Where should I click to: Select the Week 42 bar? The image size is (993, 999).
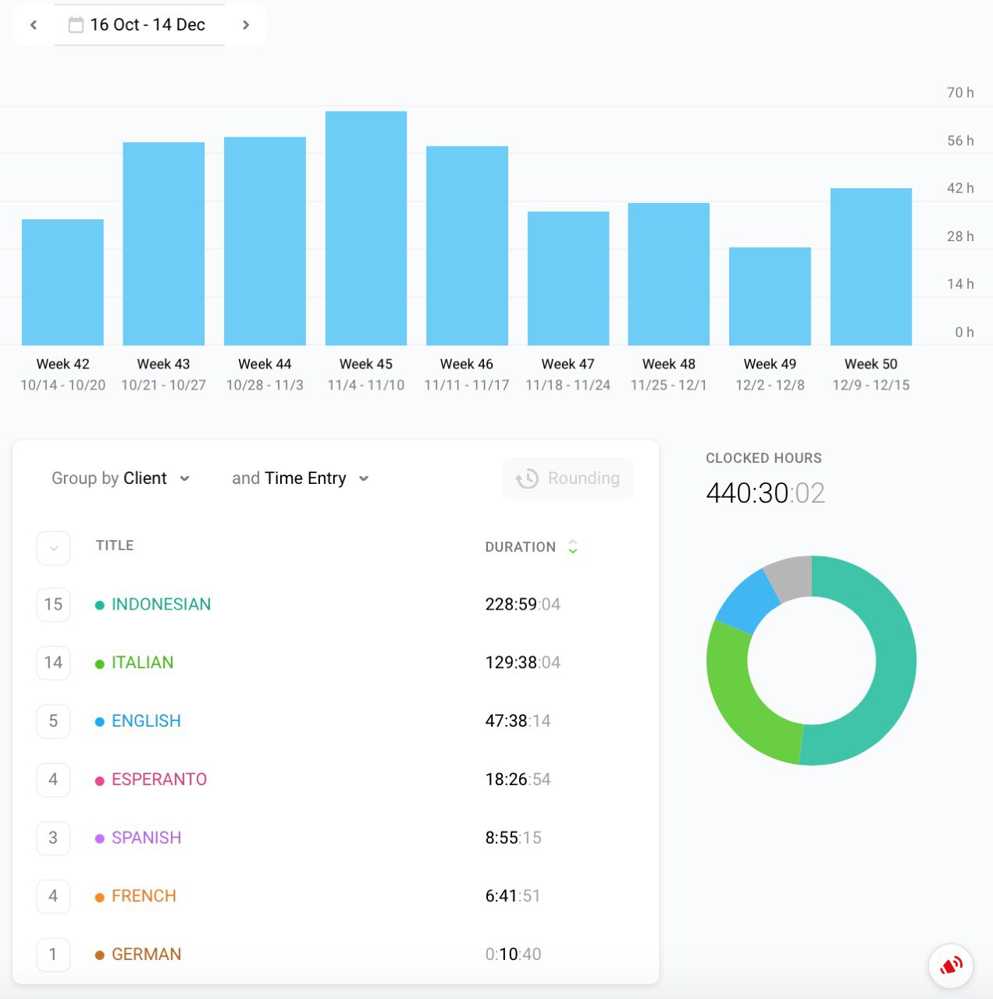point(62,283)
